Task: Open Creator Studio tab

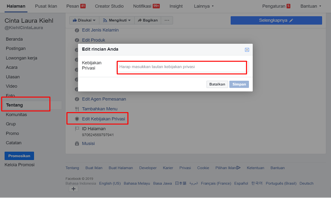Action: (x=109, y=6)
